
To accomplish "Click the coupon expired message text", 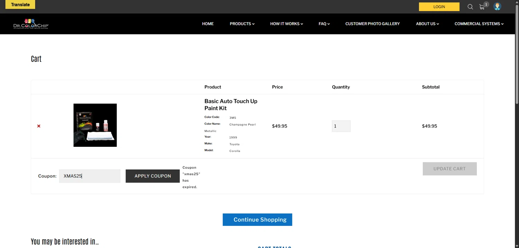I will pos(191,177).
